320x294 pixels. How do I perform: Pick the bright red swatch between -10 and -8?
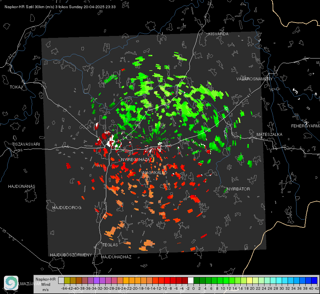[x=167, y=280]
